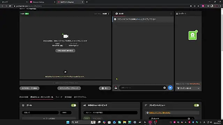Image resolution: width=223 pixels, height=125 pixels.
Task: Click the small cloud icon in video panel
Action: (x=65, y=72)
